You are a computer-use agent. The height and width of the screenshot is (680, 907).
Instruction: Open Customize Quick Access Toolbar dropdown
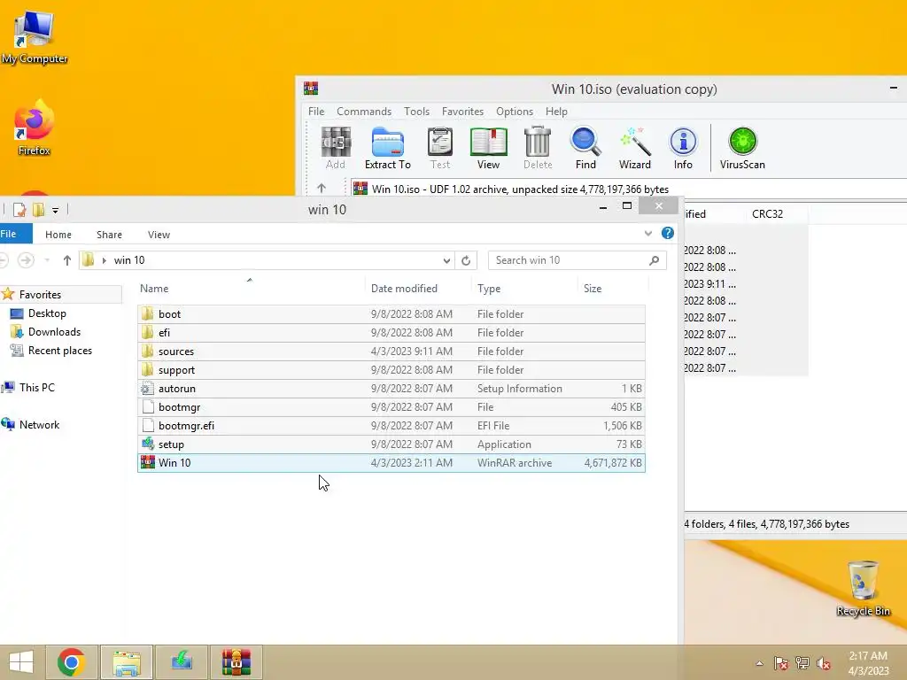[x=56, y=211]
